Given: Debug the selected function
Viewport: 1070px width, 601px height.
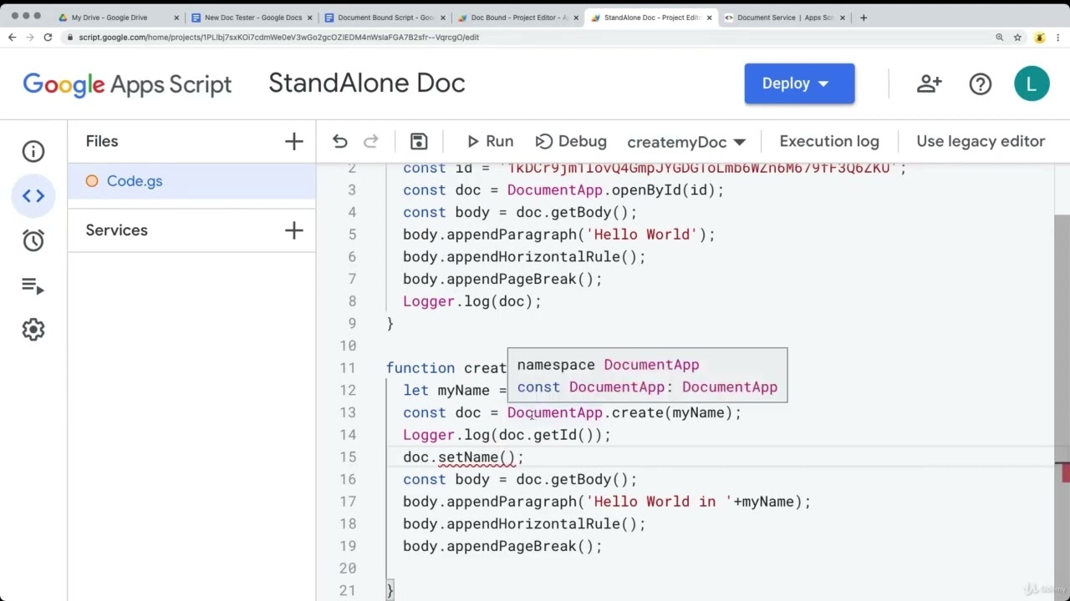Looking at the screenshot, I should pyautogui.click(x=571, y=141).
